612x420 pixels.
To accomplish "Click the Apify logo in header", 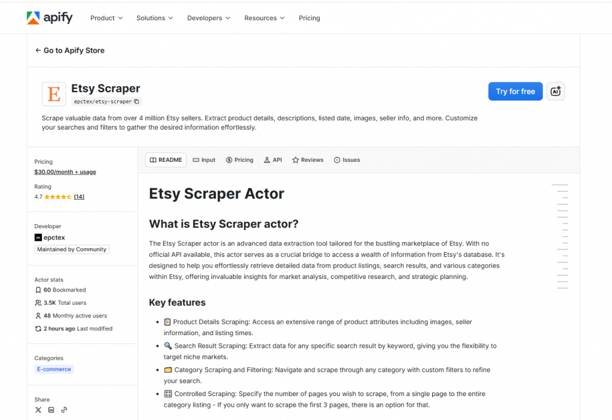I will tap(50, 18).
